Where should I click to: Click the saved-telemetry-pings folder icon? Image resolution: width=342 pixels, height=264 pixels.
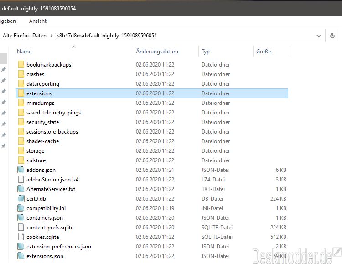(x=21, y=113)
